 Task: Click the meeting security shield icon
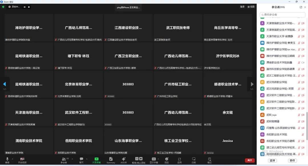point(3,7)
